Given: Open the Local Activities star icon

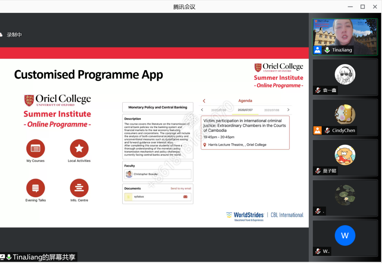Looking at the screenshot, I should pos(79,148).
